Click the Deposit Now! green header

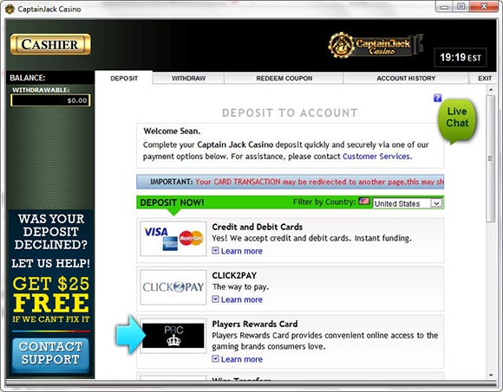(x=172, y=202)
